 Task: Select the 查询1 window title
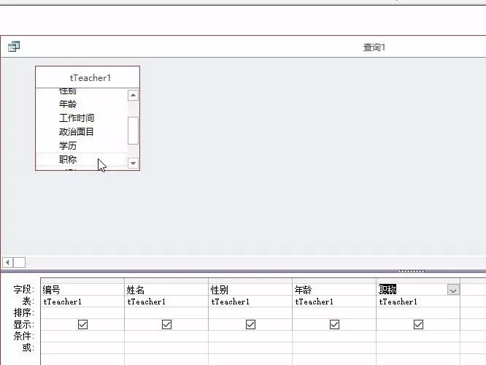point(374,47)
